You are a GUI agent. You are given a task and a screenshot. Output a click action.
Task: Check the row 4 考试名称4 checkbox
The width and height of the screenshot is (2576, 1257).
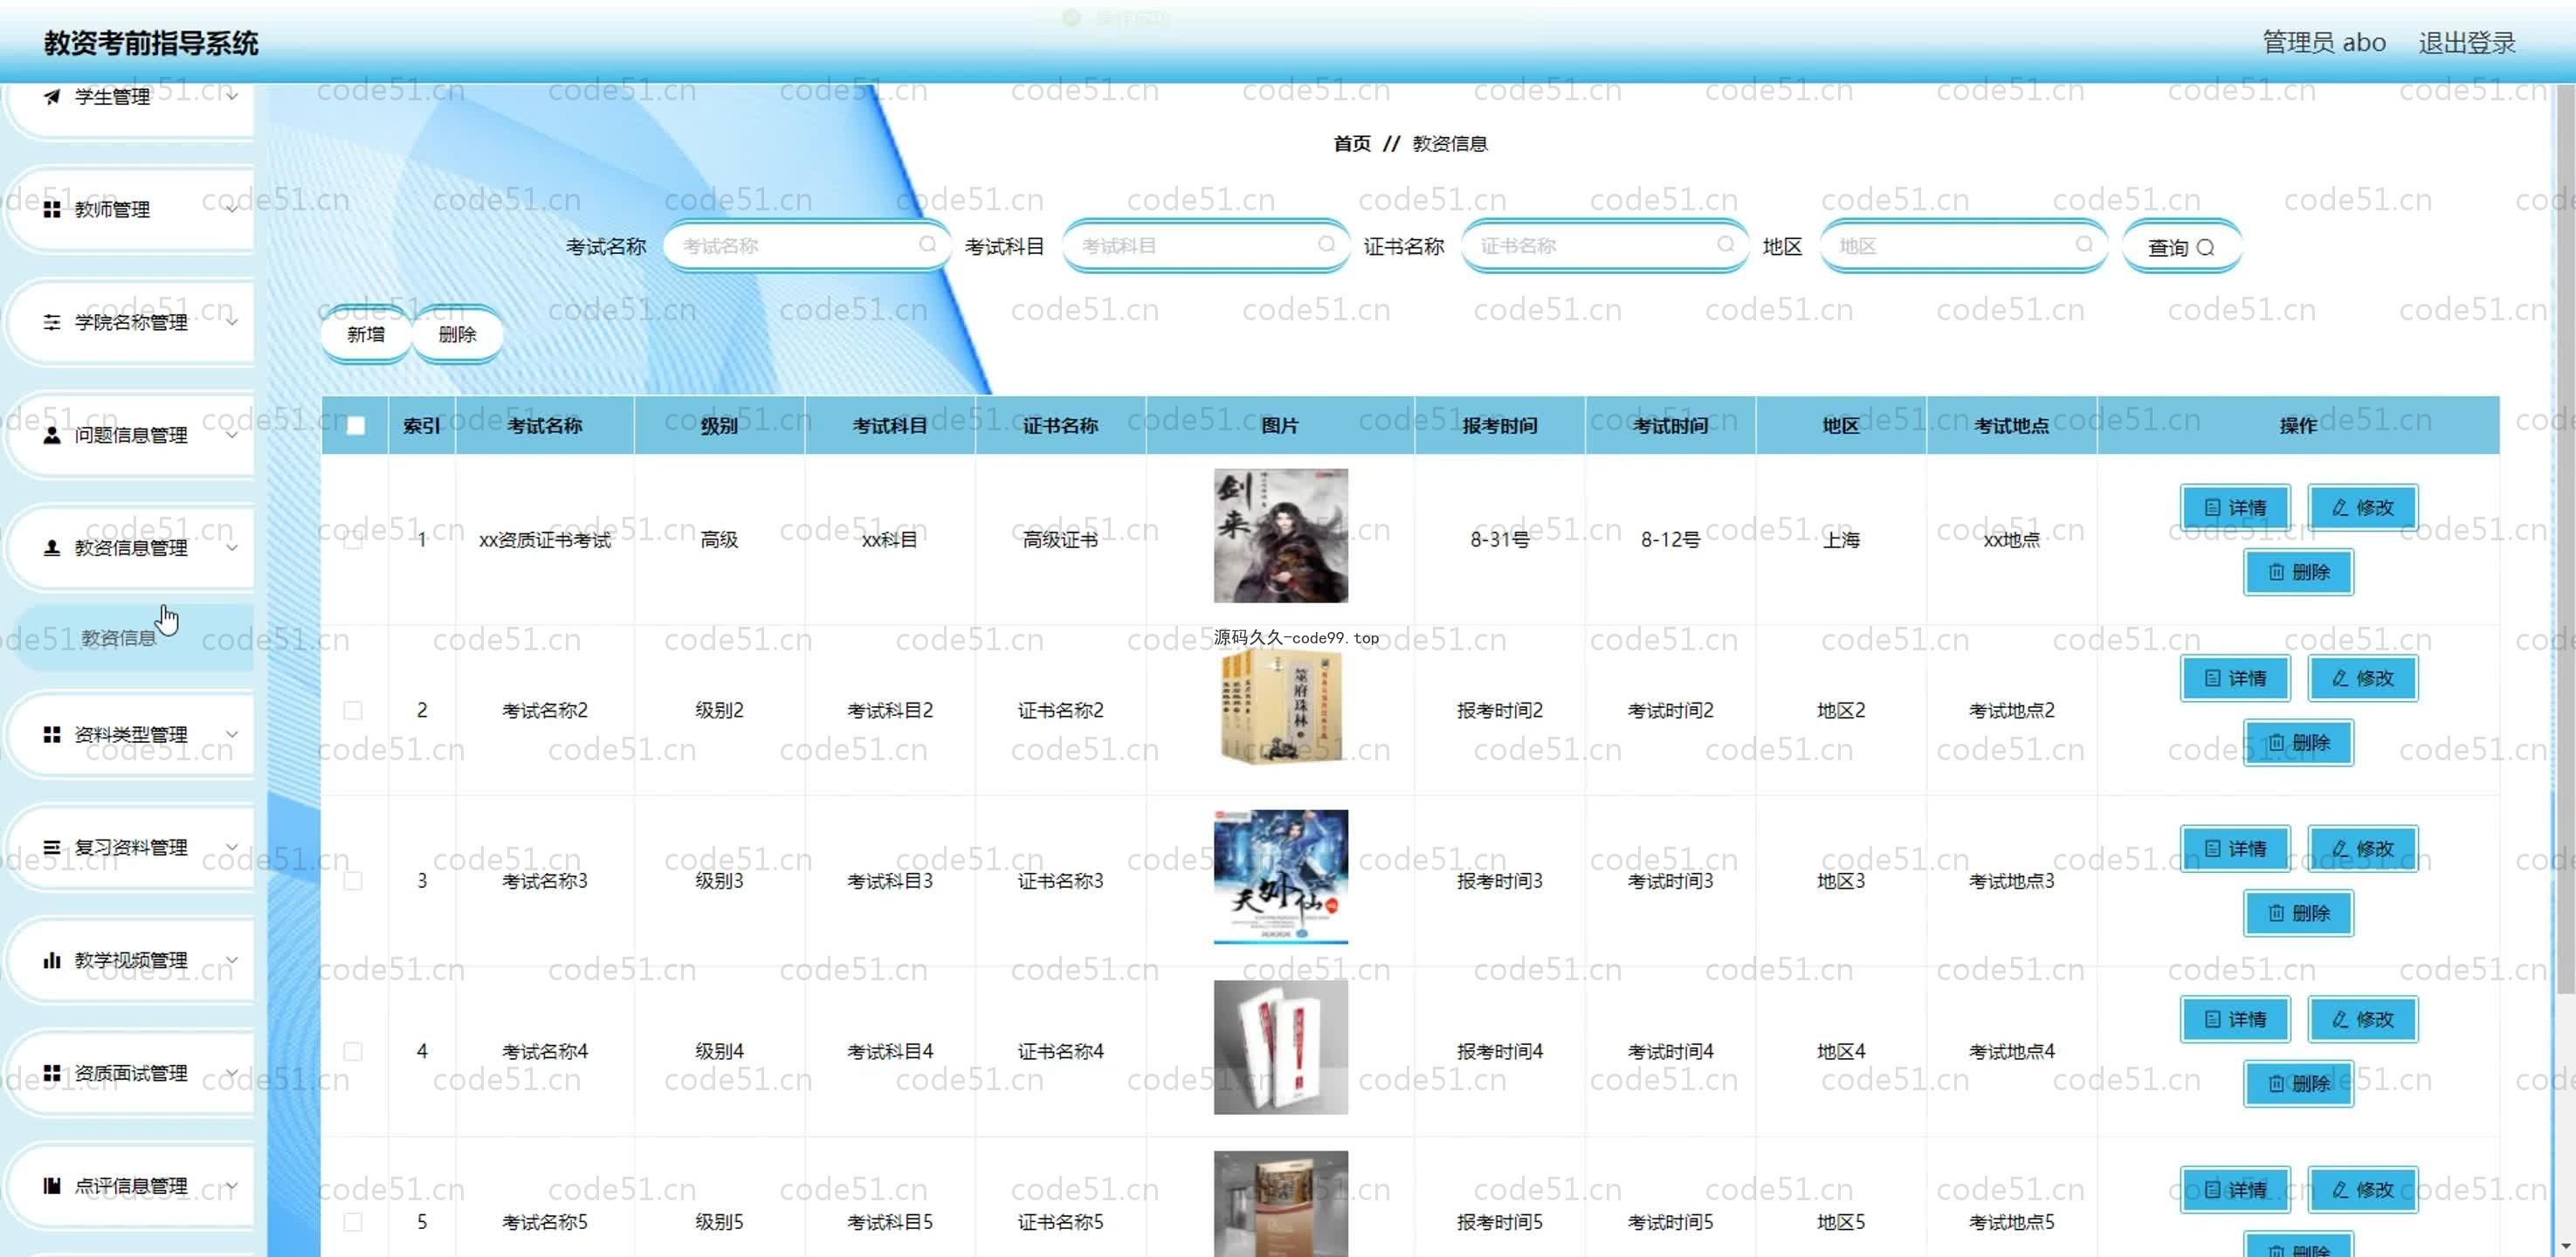pyautogui.click(x=353, y=1051)
